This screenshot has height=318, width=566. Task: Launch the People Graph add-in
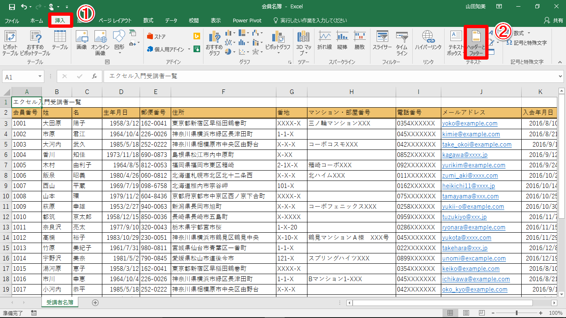click(197, 49)
